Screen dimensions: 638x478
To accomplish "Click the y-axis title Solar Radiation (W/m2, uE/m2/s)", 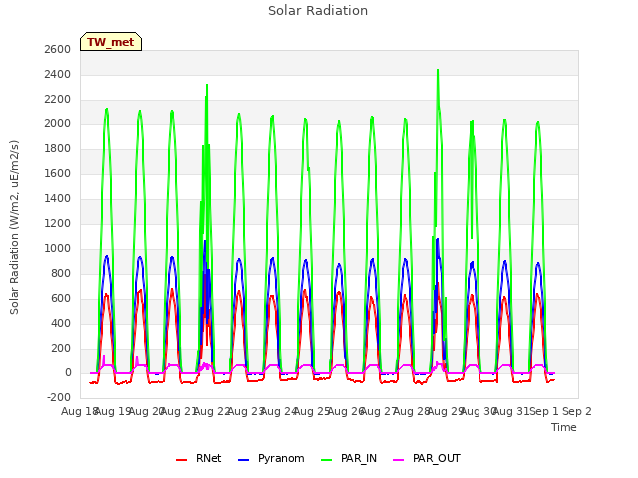I will click(x=14, y=227).
